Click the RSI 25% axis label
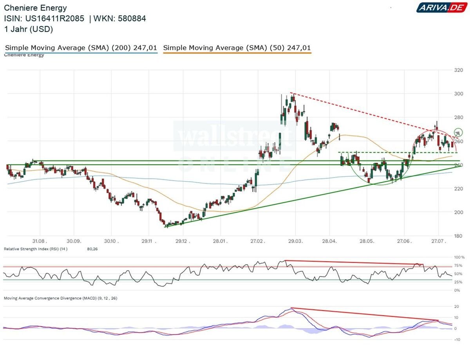Screen dimensions: 470x345 (459, 282)
